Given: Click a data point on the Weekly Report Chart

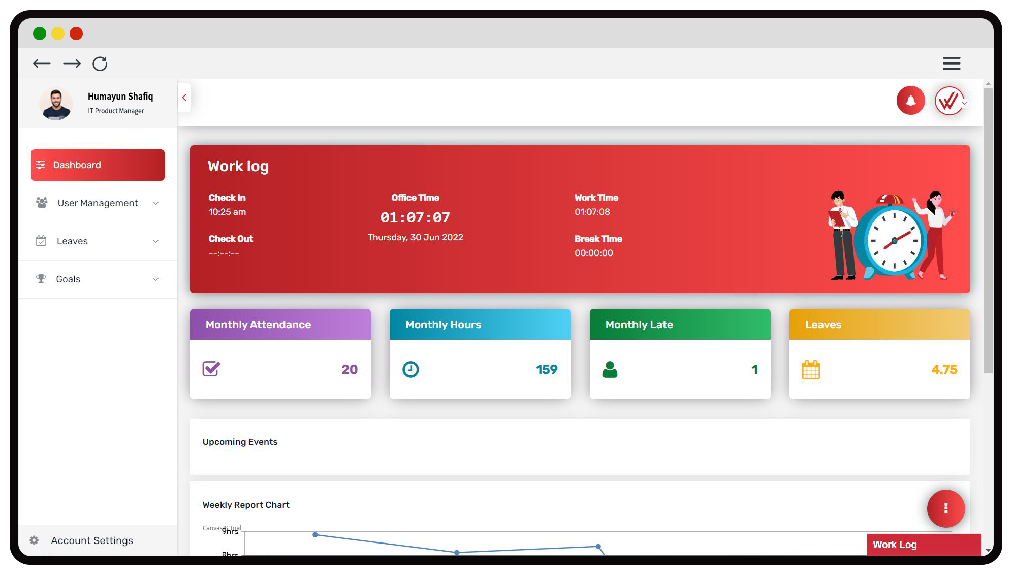Looking at the screenshot, I should click(x=315, y=534).
